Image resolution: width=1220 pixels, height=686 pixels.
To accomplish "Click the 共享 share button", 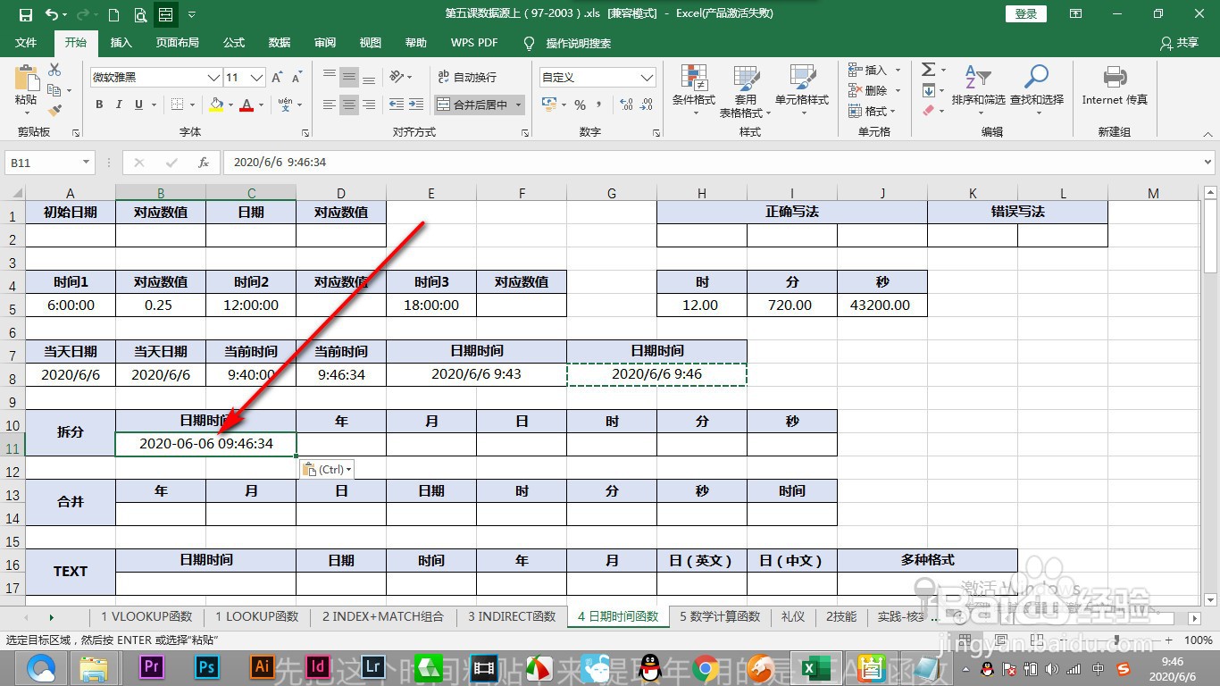I will (1178, 43).
